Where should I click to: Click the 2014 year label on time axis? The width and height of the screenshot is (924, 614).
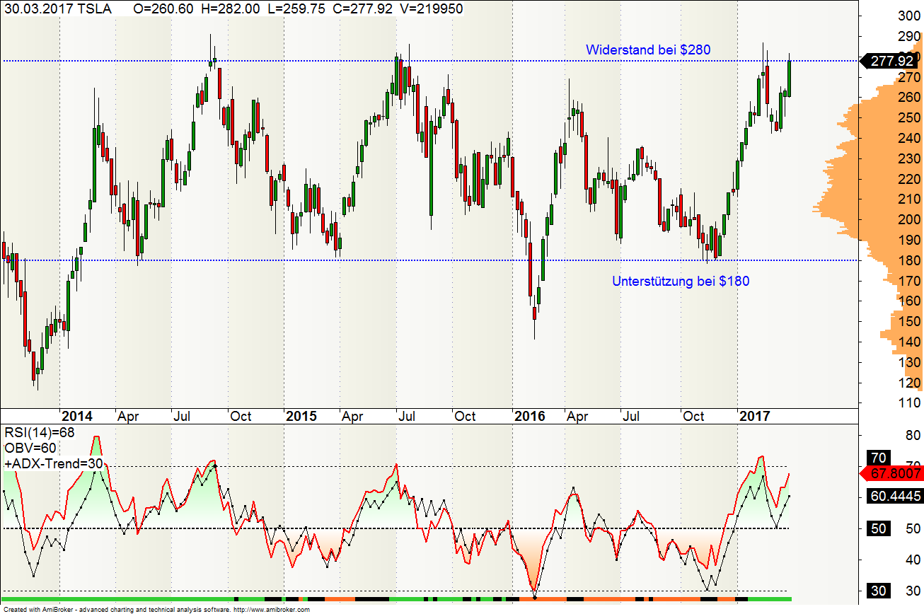pos(77,416)
